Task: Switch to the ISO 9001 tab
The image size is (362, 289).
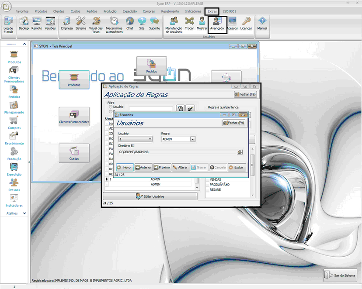Action: tap(230, 11)
